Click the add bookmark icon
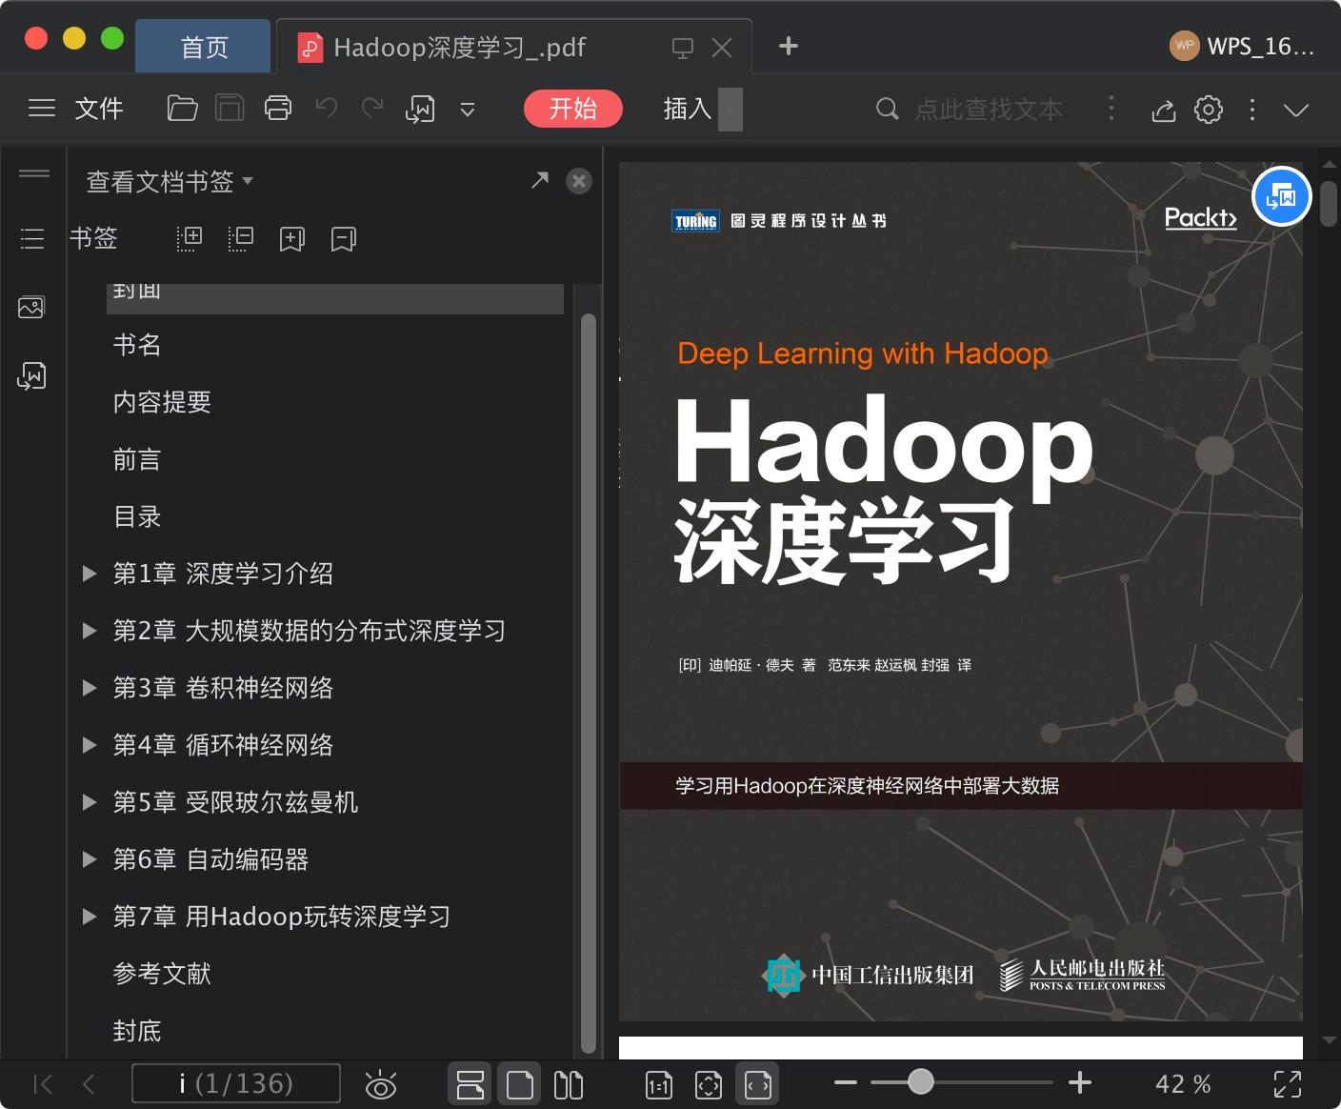 [292, 238]
